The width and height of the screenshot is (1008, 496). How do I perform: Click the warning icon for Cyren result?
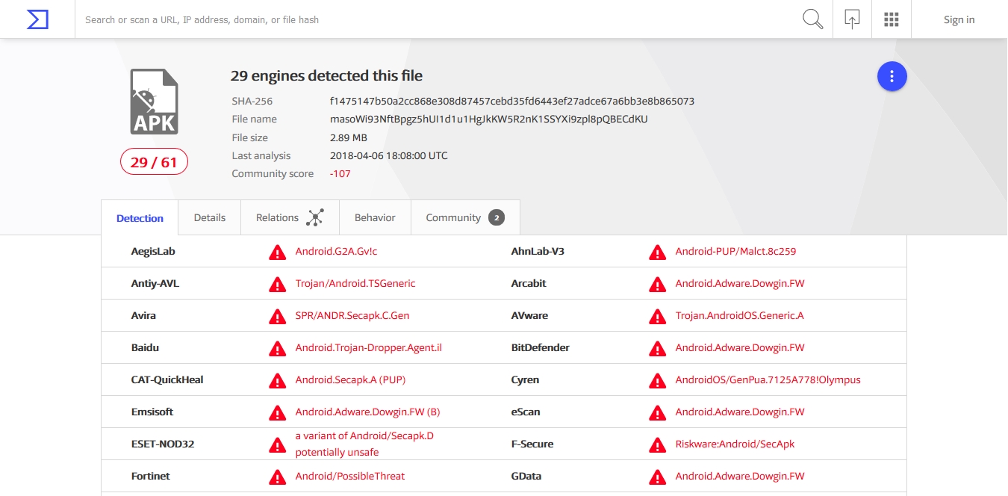657,381
